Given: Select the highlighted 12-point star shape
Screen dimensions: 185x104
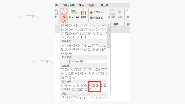Looking at the screenshot, I should [93, 86].
